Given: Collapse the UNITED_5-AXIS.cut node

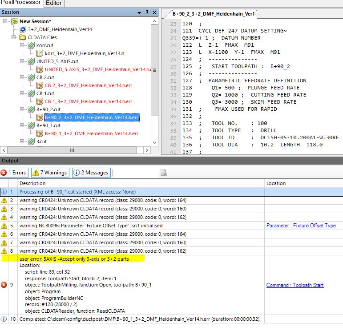Looking at the screenshot, I should pyautogui.click(x=22, y=61).
